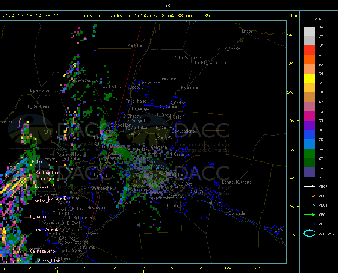Image resolution: width=338 pixels, height=273 pixels.
Task: Click the 'current' legend label
Action: (326, 233)
